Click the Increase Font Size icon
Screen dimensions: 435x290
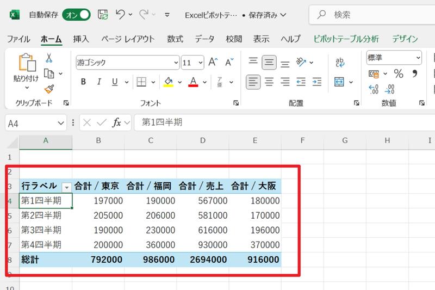click(213, 62)
